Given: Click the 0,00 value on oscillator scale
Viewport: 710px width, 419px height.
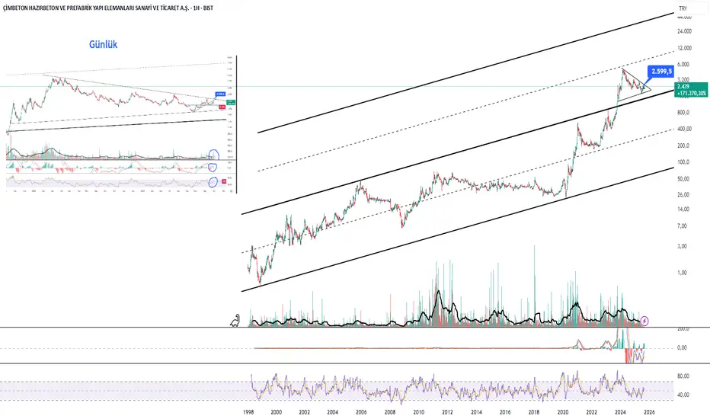Looking at the screenshot, I should [x=682, y=348].
